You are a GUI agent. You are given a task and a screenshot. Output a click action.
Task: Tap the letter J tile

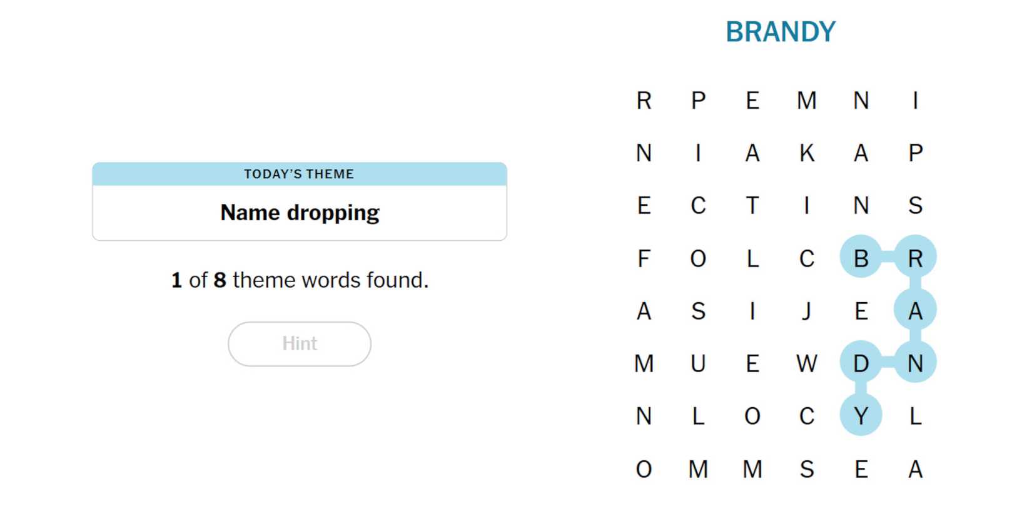(x=806, y=311)
